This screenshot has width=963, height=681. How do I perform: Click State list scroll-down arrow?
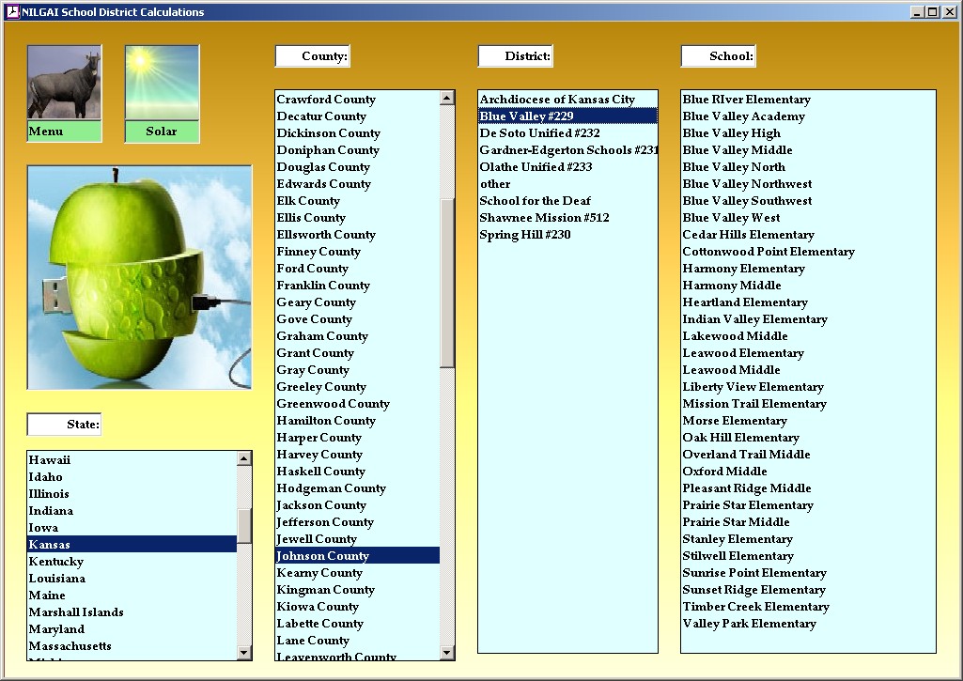(x=244, y=653)
